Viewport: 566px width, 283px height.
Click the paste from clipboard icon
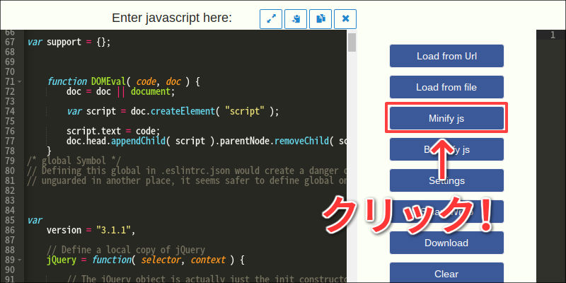296,19
